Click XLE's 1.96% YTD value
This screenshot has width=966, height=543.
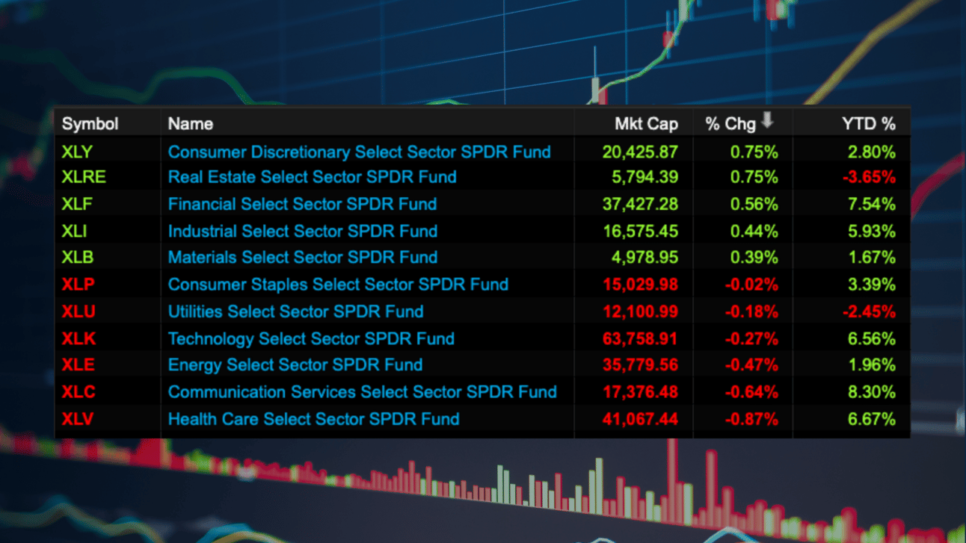pyautogui.click(x=871, y=364)
